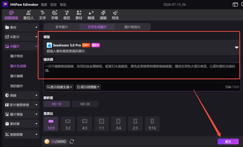The height and width of the screenshot is (147, 243).
Task: Choose the 4:3 aspect ratio
Action: tap(85, 124)
